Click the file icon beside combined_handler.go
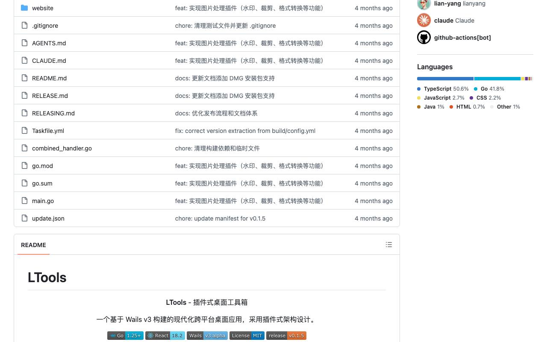 (24, 148)
